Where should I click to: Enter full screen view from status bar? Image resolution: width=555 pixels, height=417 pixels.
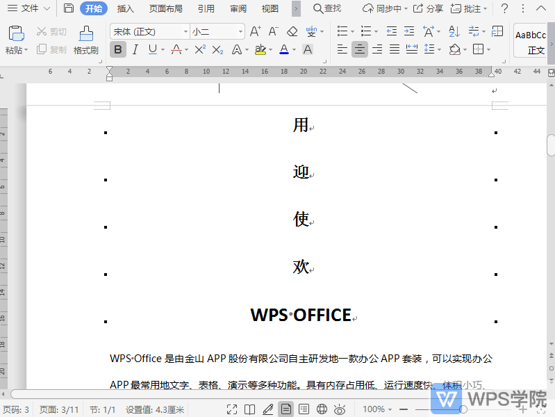point(232,409)
